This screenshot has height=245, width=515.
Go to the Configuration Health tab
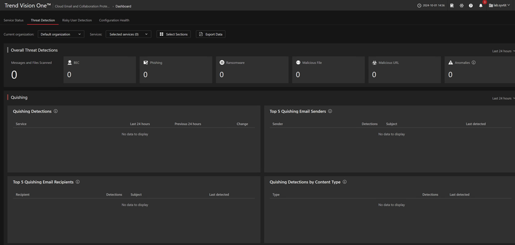click(114, 20)
